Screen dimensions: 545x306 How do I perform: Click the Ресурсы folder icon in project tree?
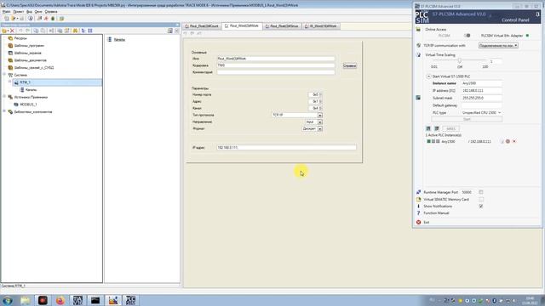(x=10, y=38)
